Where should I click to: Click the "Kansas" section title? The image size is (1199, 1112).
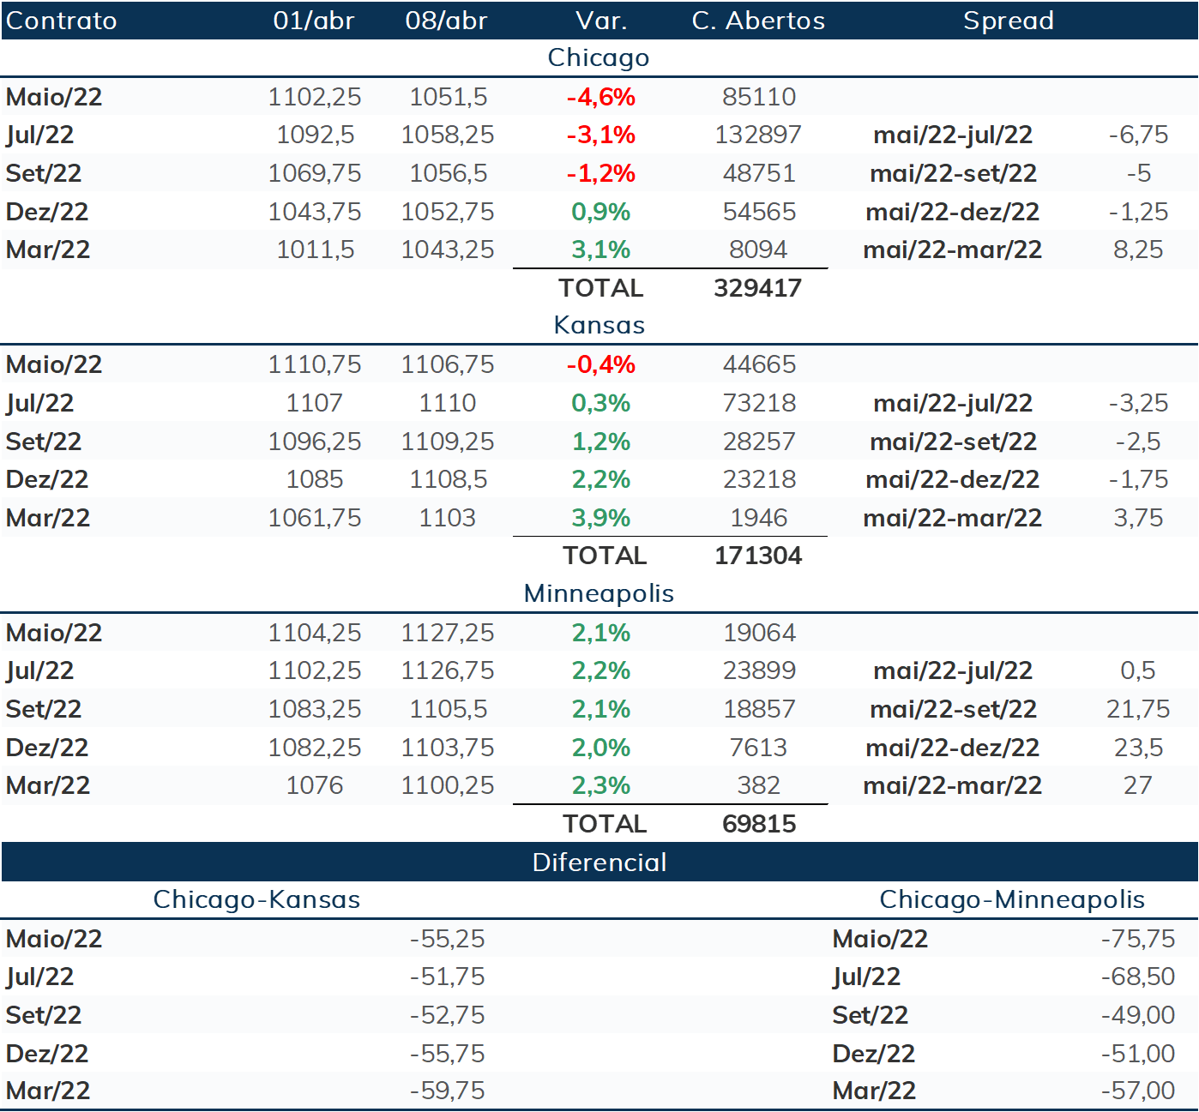click(x=599, y=325)
